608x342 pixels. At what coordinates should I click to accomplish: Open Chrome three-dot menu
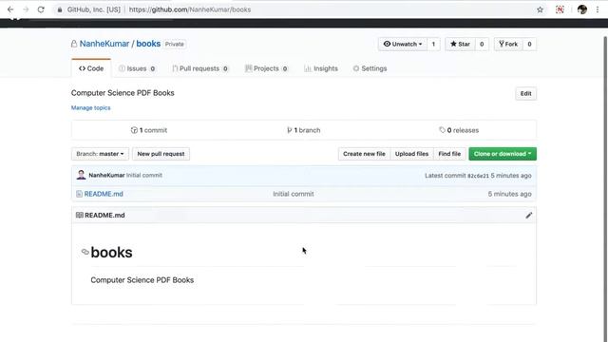(598, 9)
